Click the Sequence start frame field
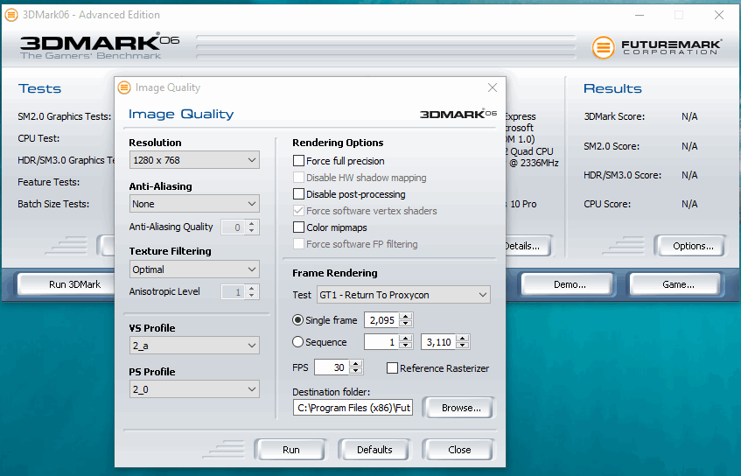Image resolution: width=741 pixels, height=476 pixels. pos(381,342)
